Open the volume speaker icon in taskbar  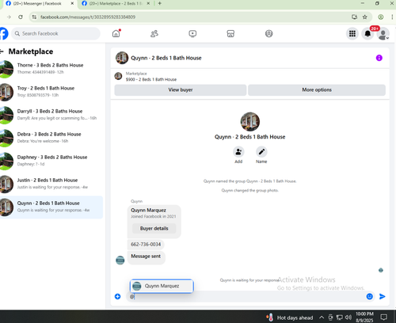[x=348, y=317]
